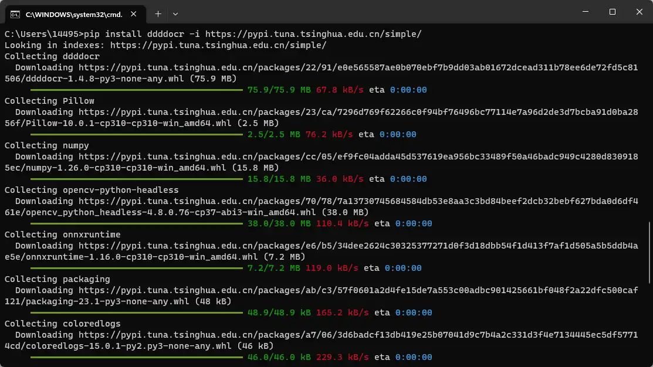
Task: Close the C:\WINDOWS\system32\cmd tab
Action: 134,13
